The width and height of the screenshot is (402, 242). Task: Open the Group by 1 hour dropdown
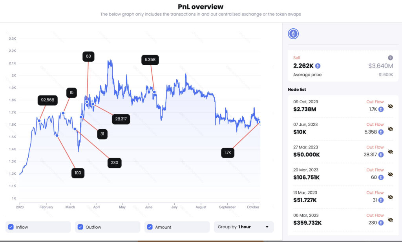tap(243, 227)
